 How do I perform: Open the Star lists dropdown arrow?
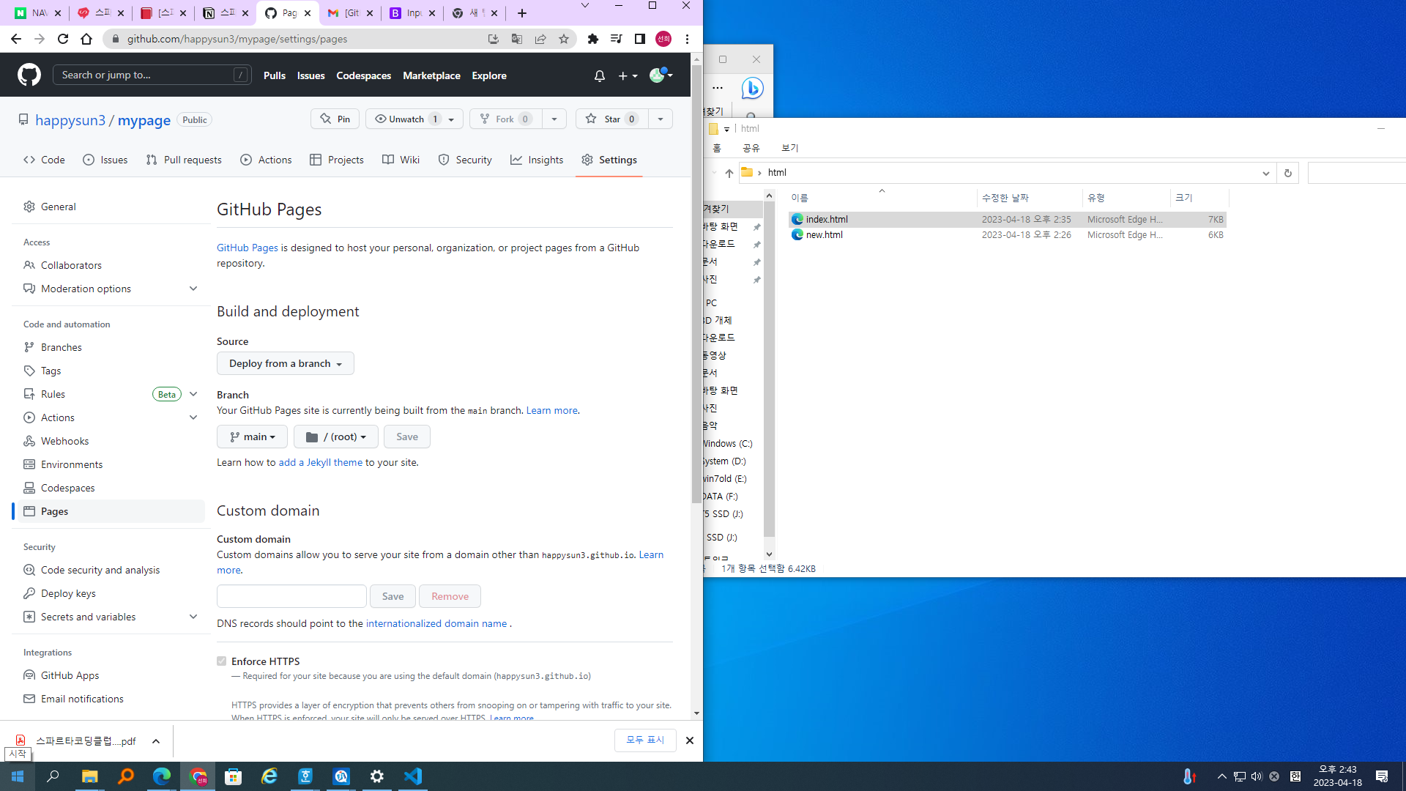tap(661, 119)
